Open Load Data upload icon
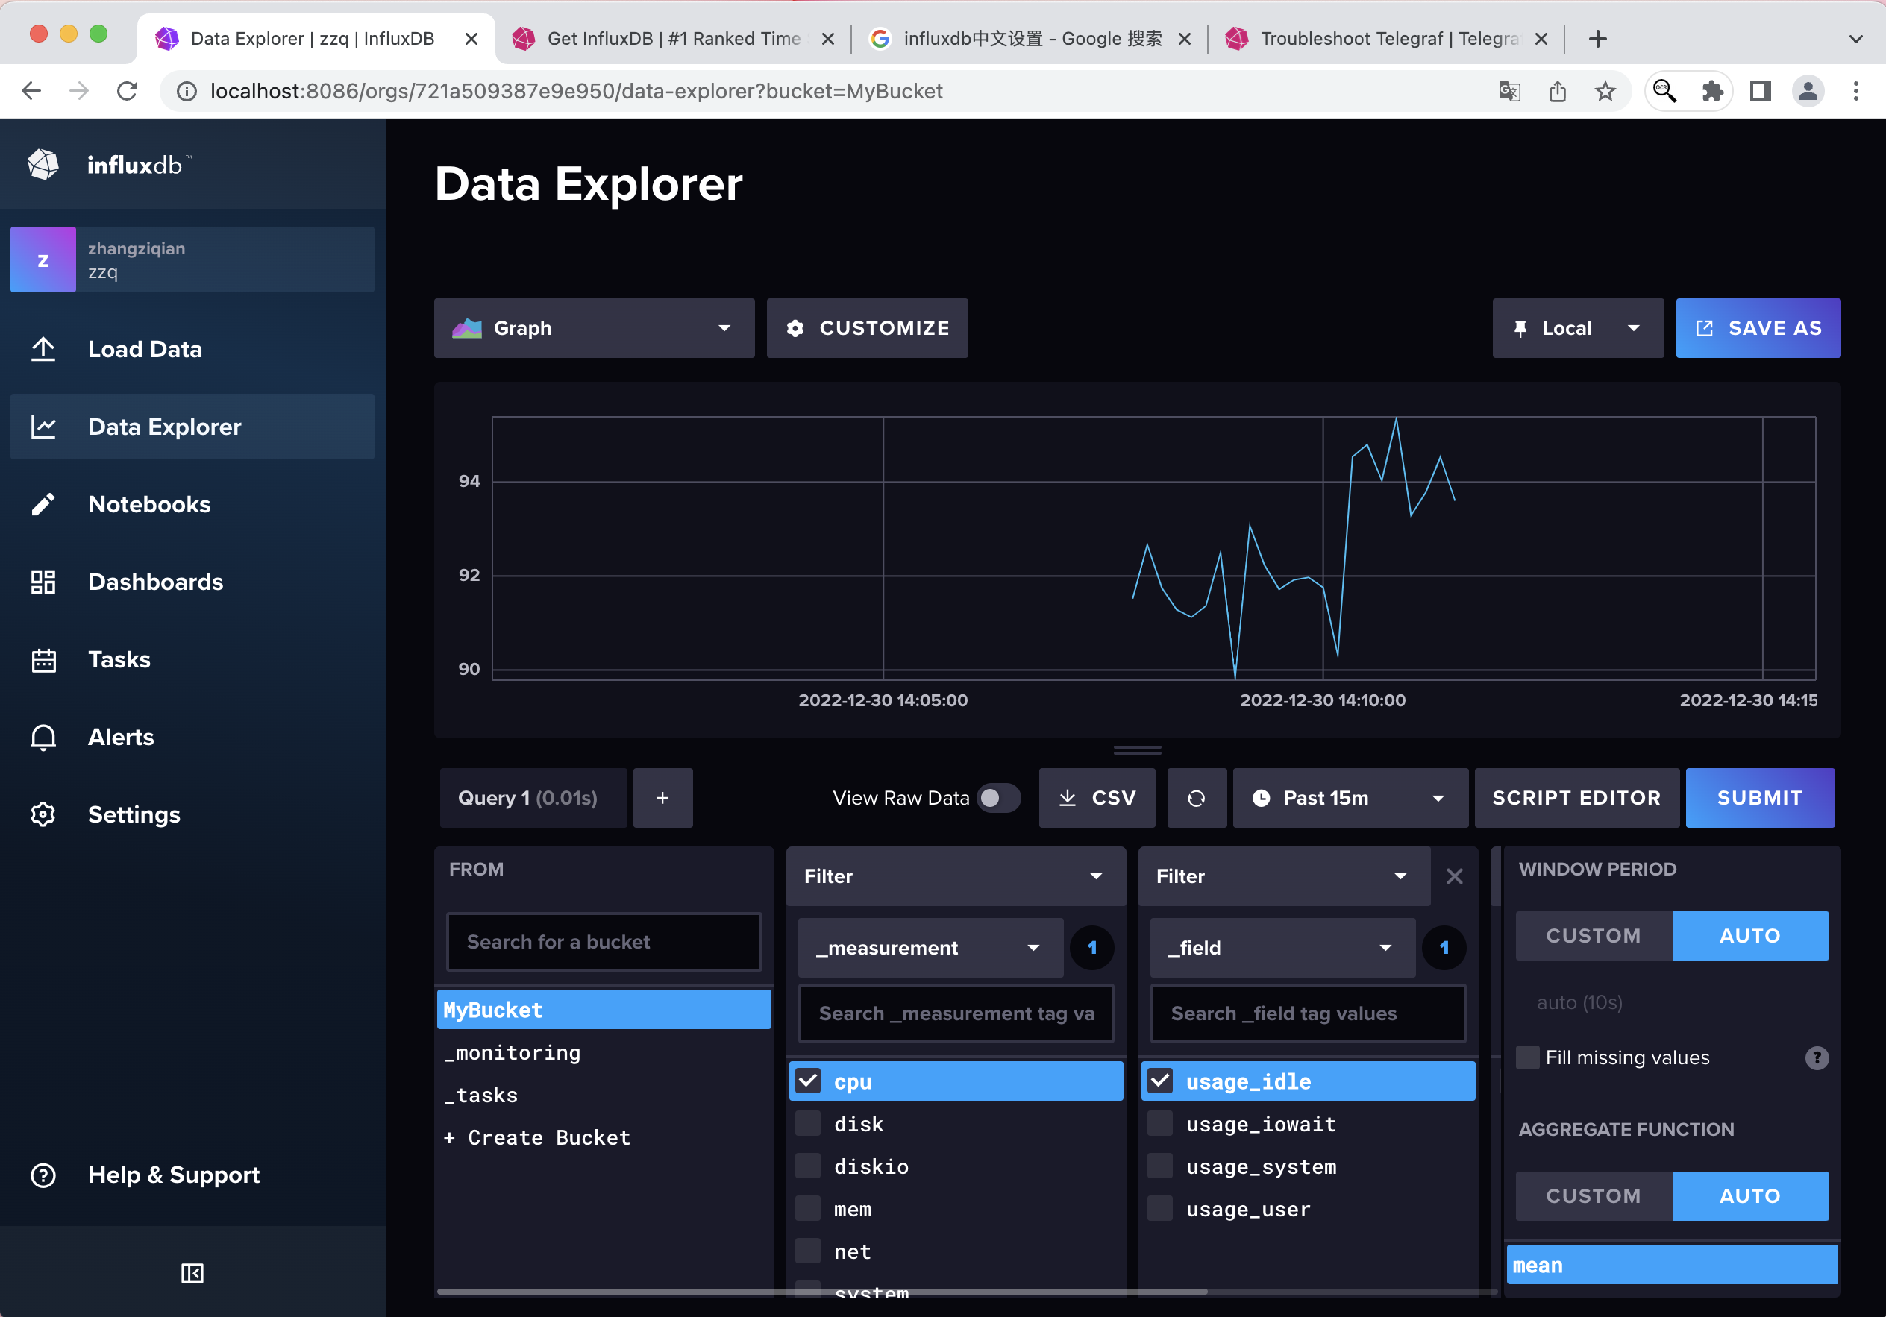Screen dimensions: 1886x1317 pos(43,349)
